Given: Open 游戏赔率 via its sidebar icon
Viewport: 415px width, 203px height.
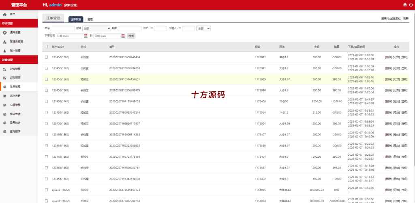Looking at the screenshot, I should [4, 78].
